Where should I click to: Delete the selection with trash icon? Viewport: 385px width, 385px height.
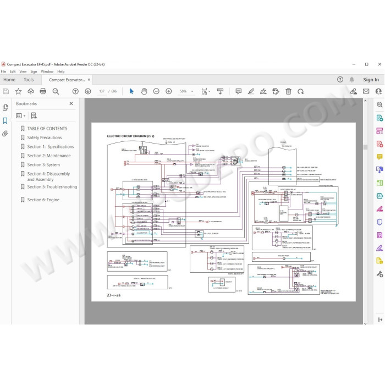(x=289, y=91)
